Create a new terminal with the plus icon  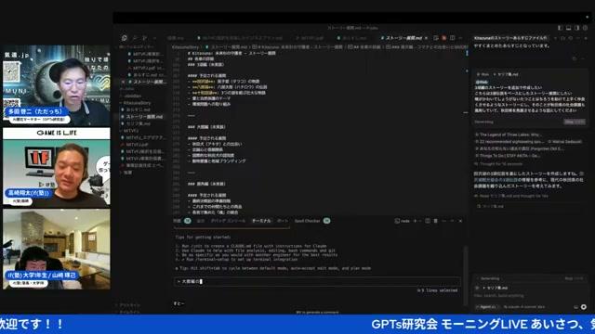tap(415, 221)
